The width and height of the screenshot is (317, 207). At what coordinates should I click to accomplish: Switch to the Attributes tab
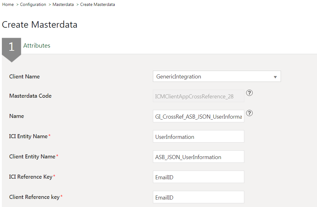37,46
